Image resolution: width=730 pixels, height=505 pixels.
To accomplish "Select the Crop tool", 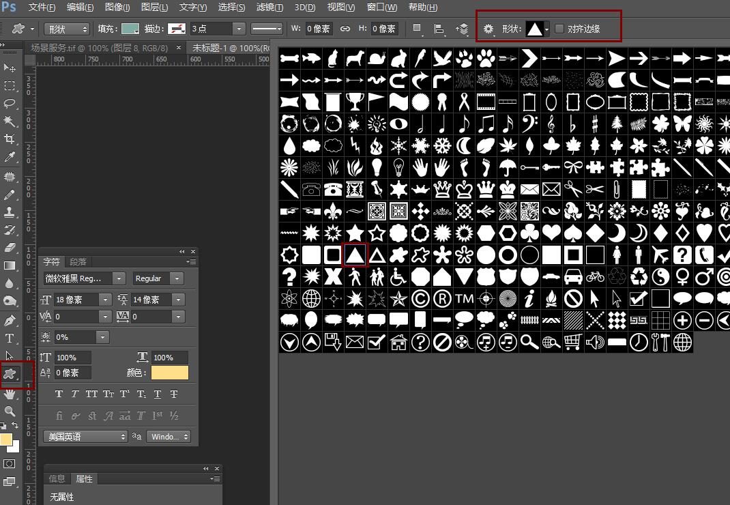I will (10, 139).
